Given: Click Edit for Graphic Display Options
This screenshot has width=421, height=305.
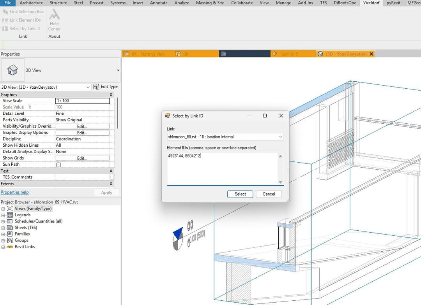Looking at the screenshot, I should [x=82, y=133].
